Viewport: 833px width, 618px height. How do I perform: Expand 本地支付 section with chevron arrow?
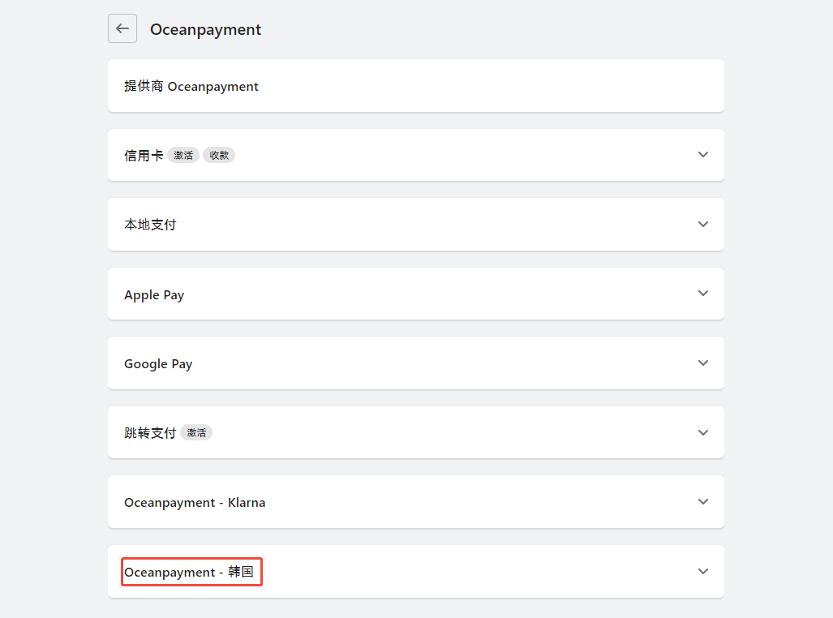tap(703, 225)
